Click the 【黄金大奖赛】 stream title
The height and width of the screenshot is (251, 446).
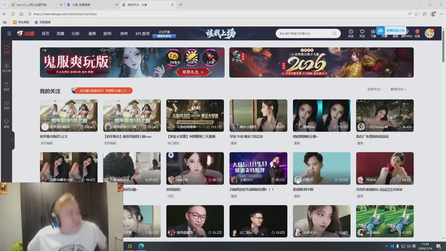pyautogui.click(x=191, y=137)
